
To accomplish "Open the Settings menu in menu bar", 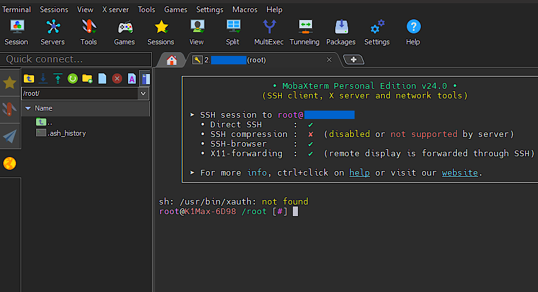I will click(210, 10).
